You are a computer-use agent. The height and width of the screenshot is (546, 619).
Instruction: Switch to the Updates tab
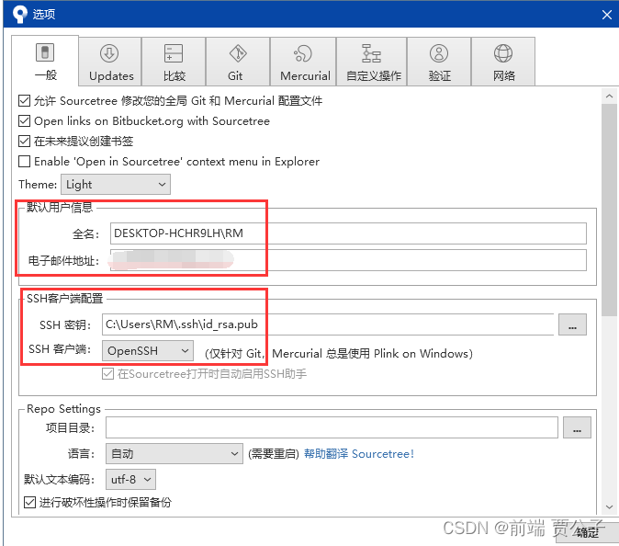pyautogui.click(x=110, y=62)
